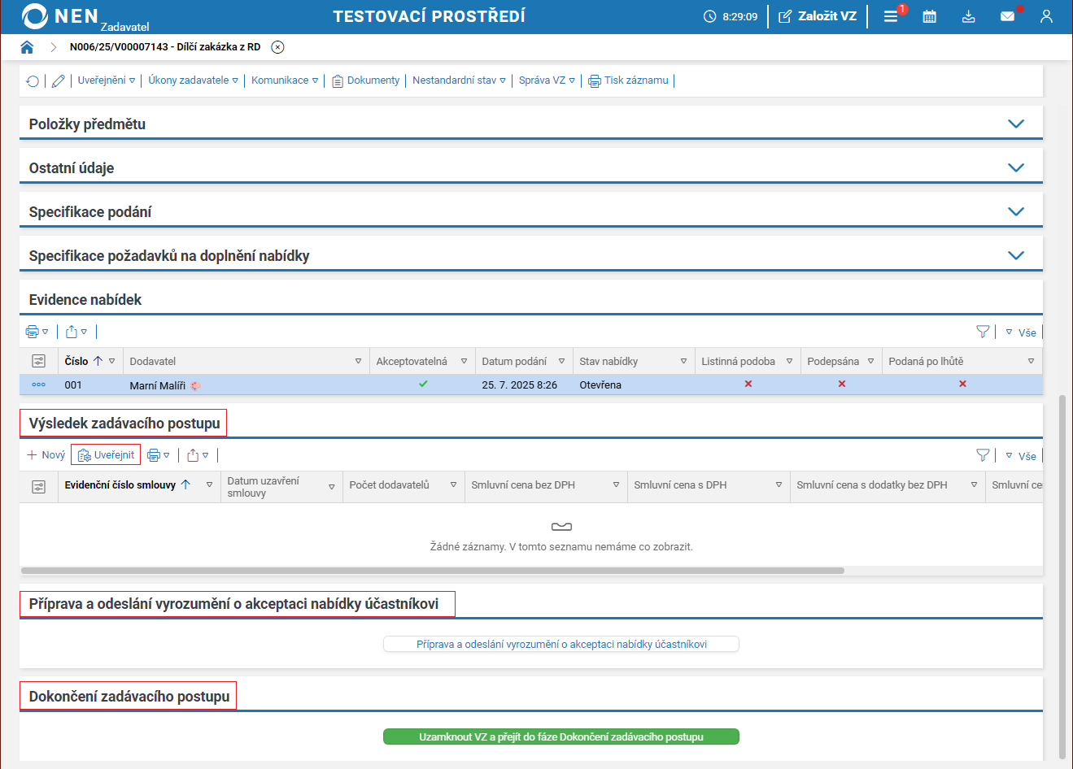Open the Podaná po lhůtě column filter dropdown
1073x769 pixels.
[x=1031, y=361]
